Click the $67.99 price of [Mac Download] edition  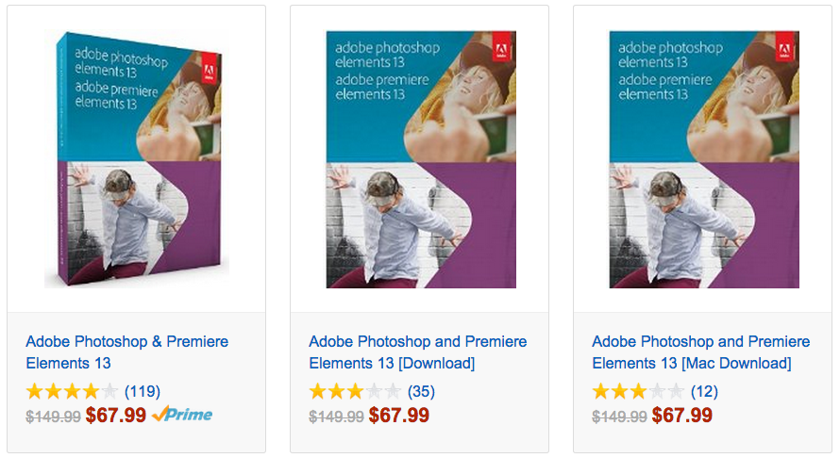(682, 415)
